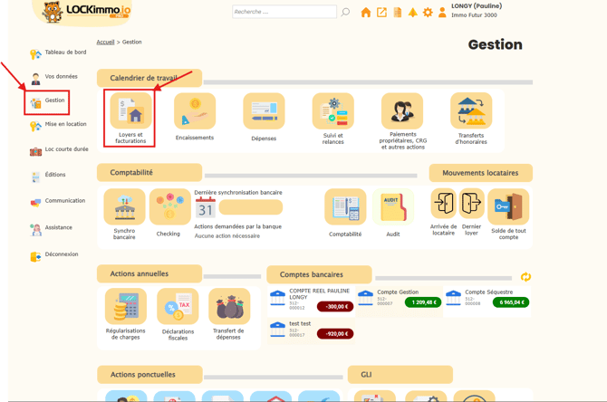Click Déconnexion to log out
This screenshot has width=607, height=402.
point(61,255)
